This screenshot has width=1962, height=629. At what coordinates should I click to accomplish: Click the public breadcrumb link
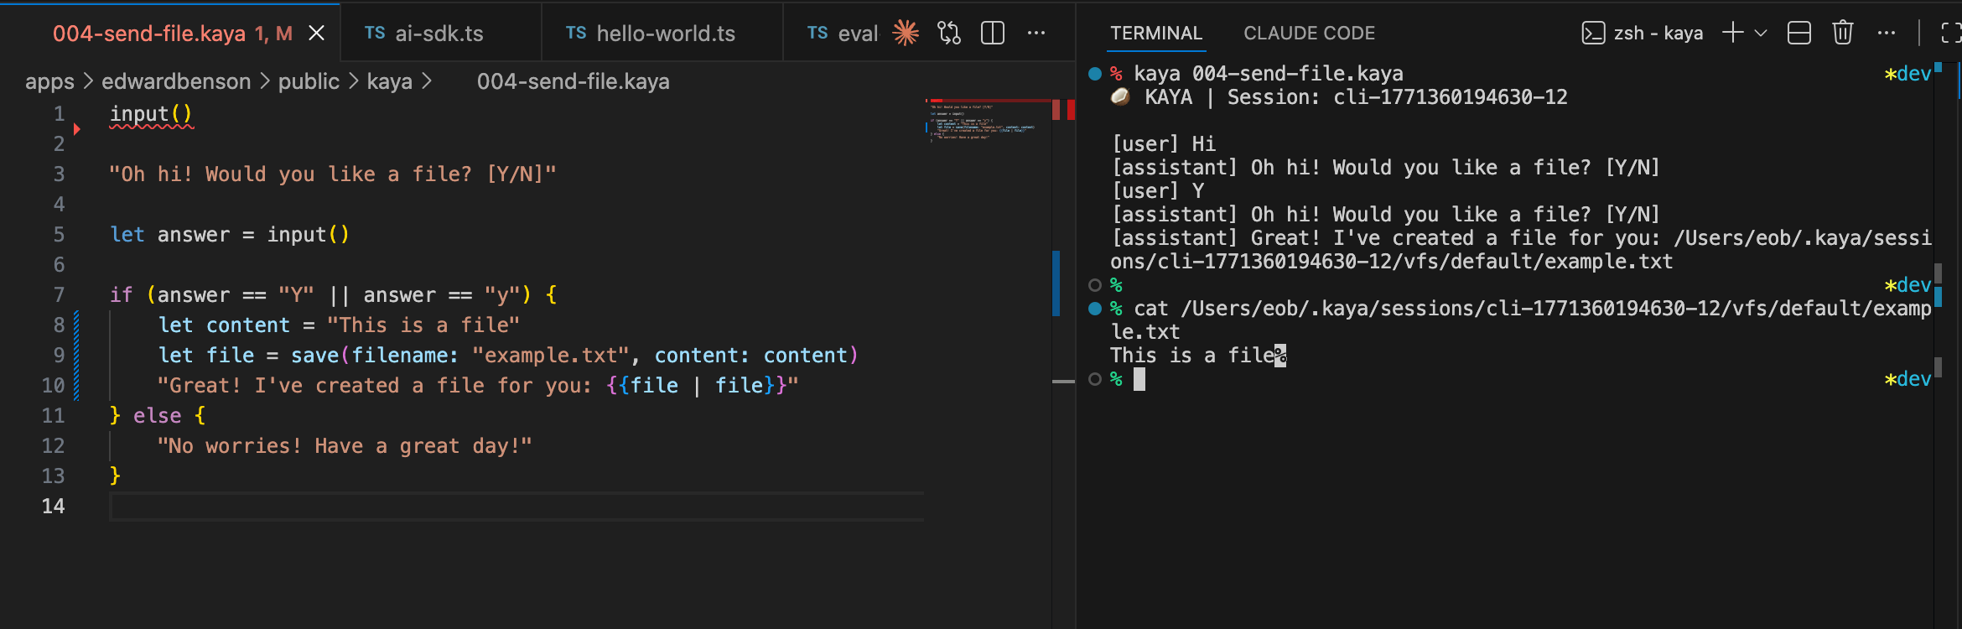pyautogui.click(x=309, y=81)
